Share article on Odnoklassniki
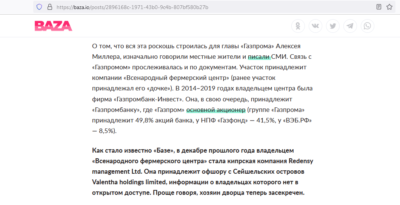Image resolution: width=400 pixels, height=205 pixels. [298, 26]
